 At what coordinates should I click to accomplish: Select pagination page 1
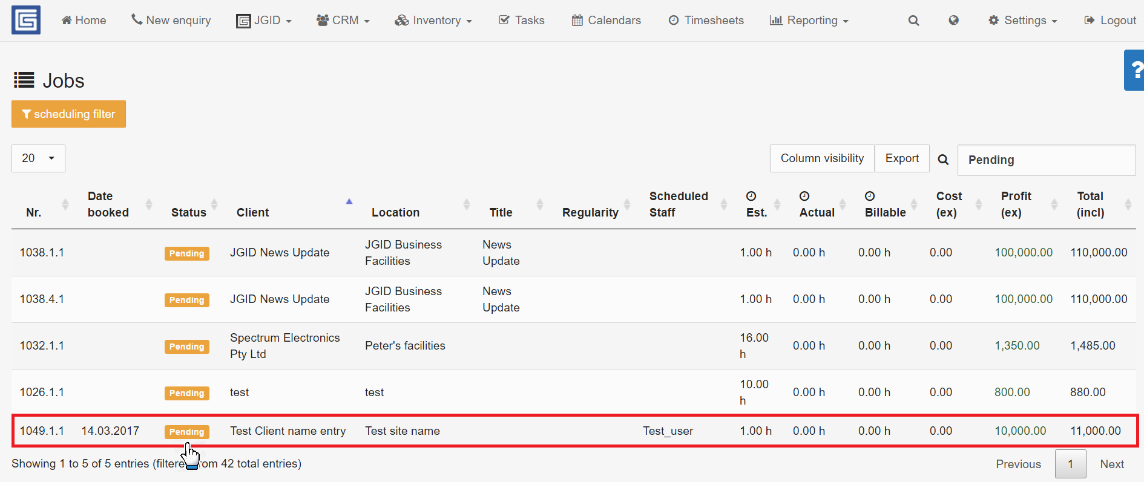(x=1071, y=464)
